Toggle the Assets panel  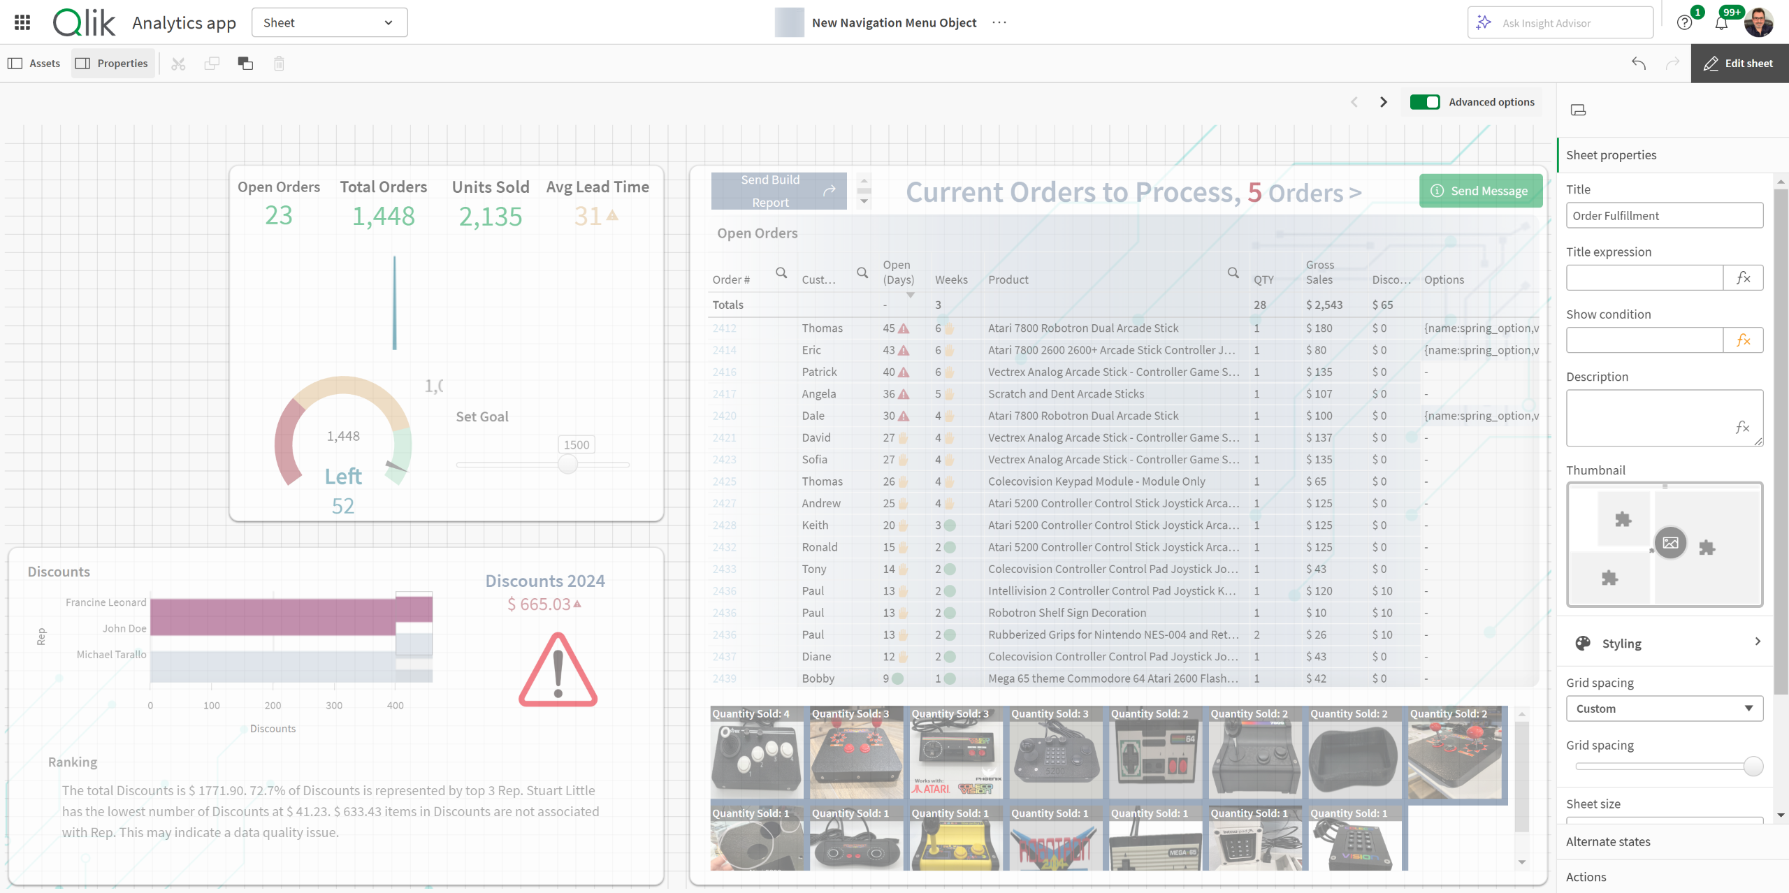(x=34, y=64)
